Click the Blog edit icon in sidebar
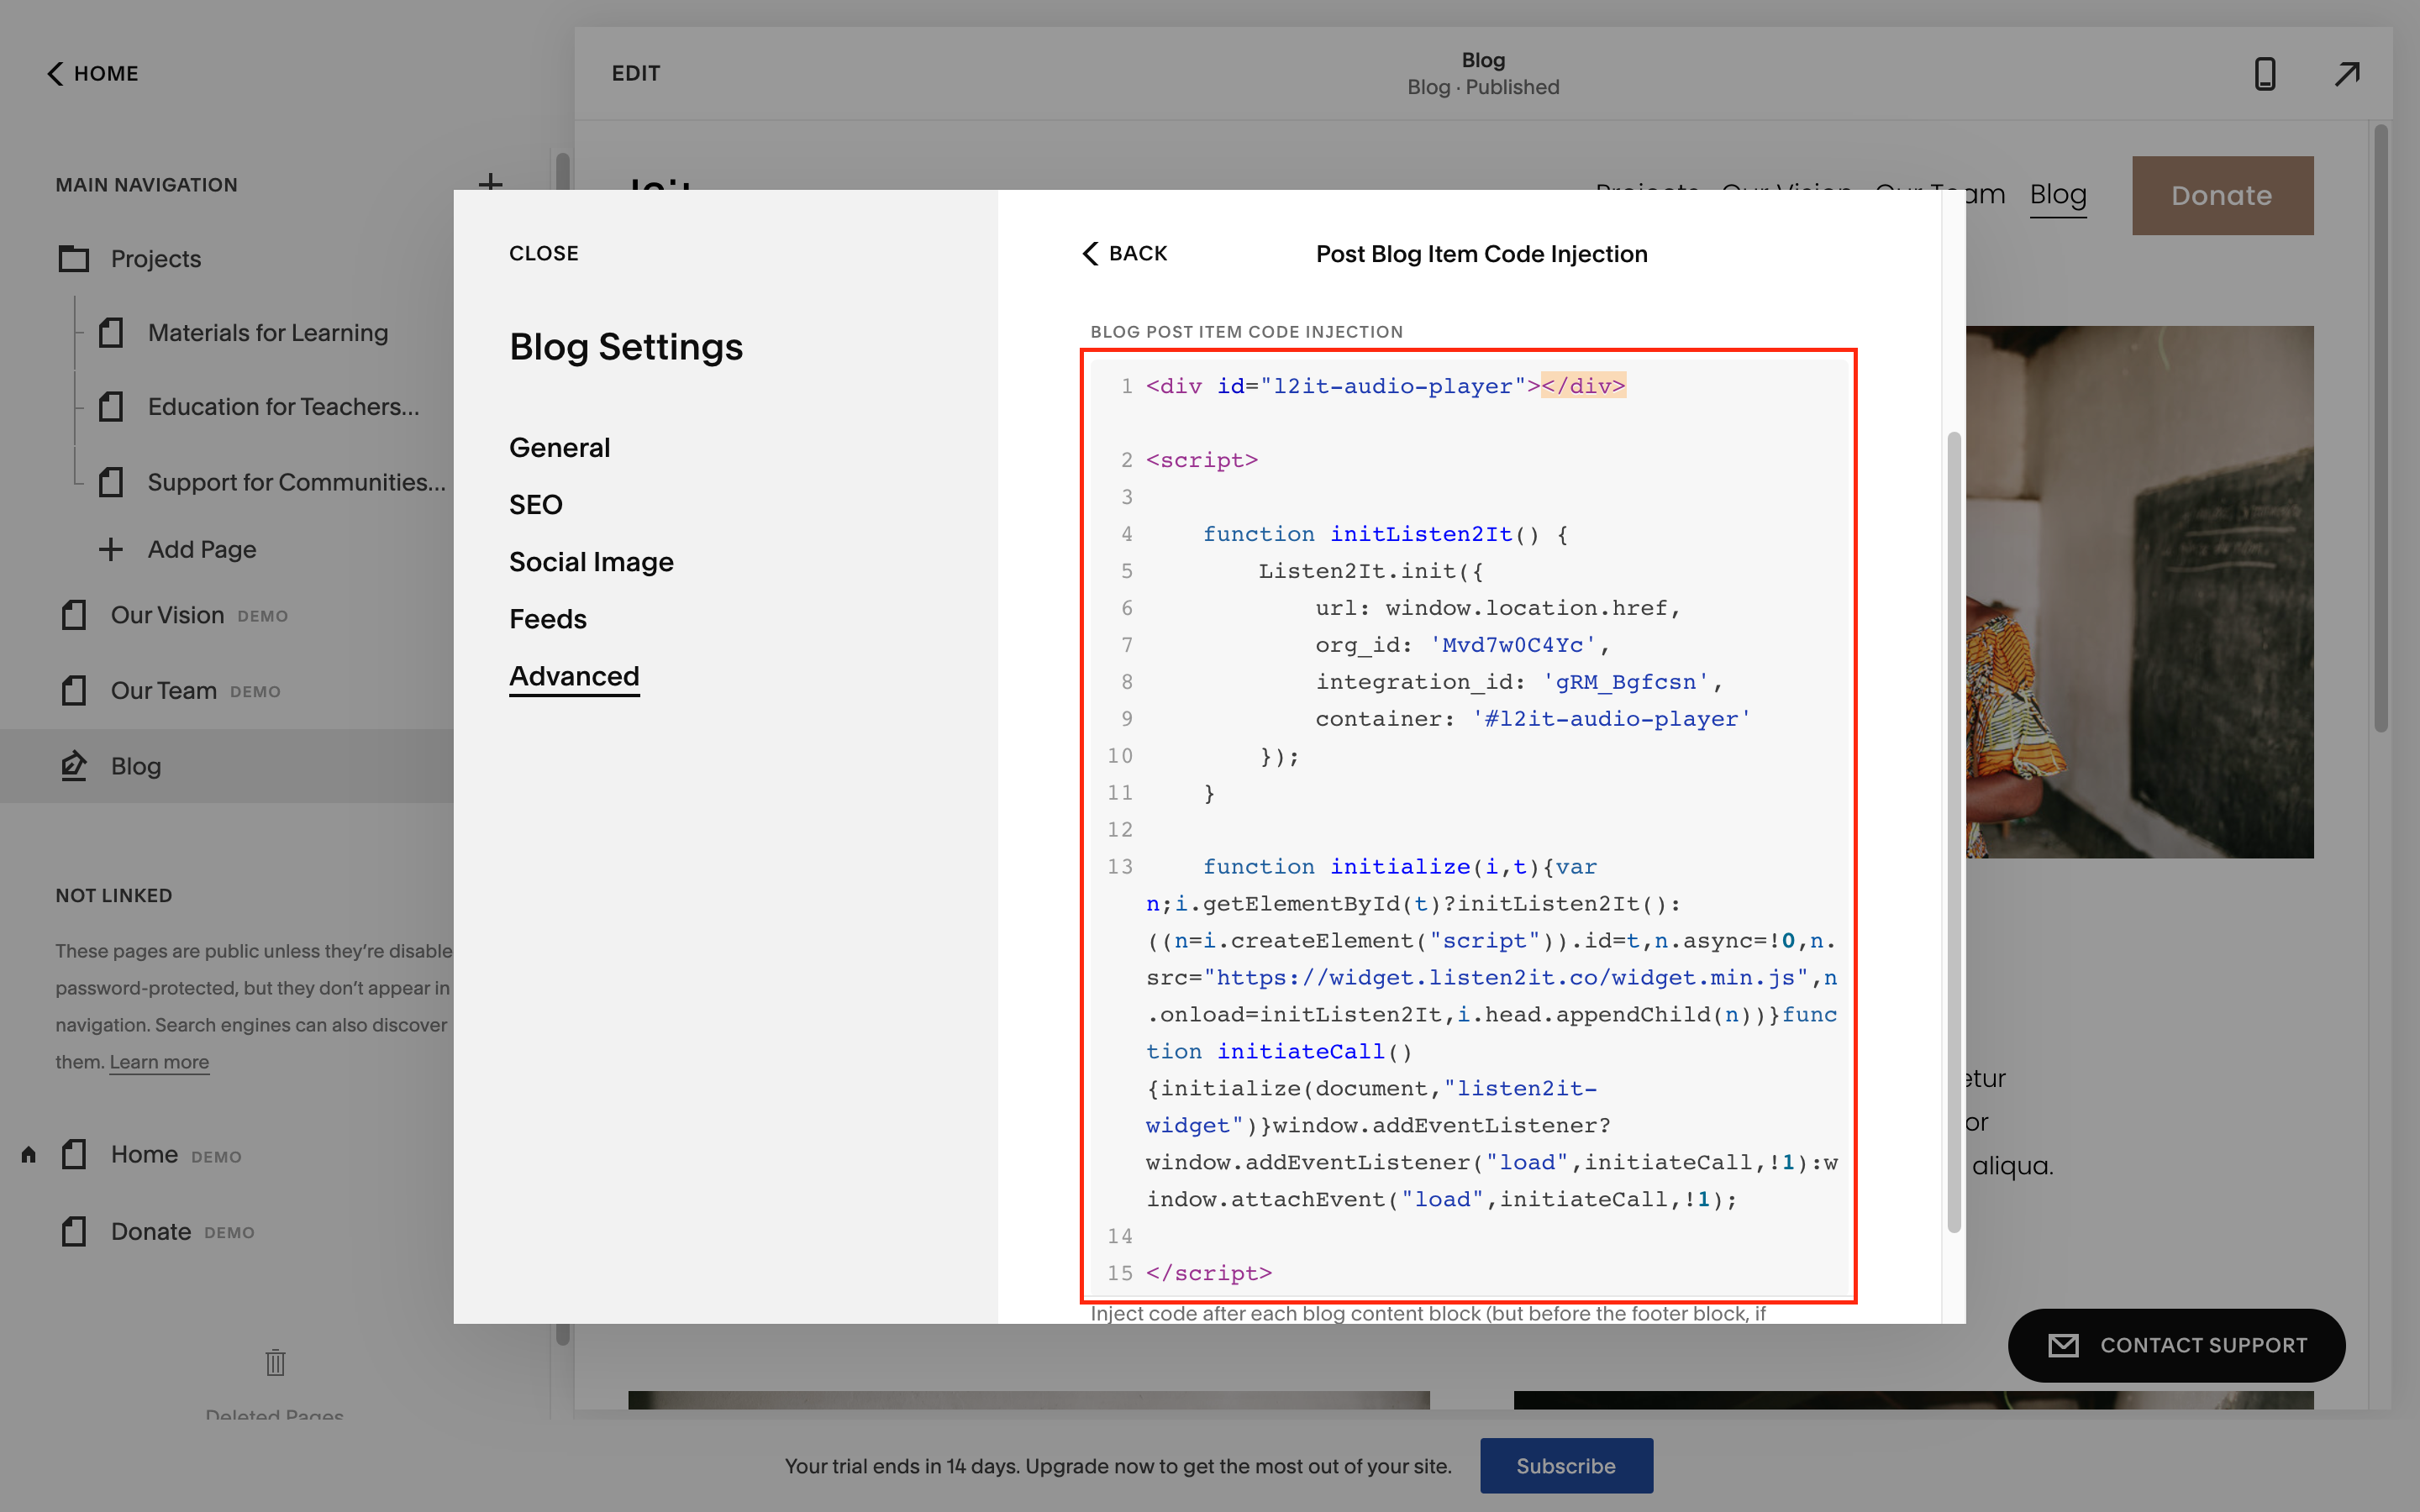The image size is (2420, 1512). coord(74,766)
